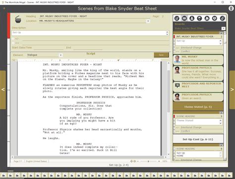Open the Element dropdown showing Dialogue

[61, 55]
